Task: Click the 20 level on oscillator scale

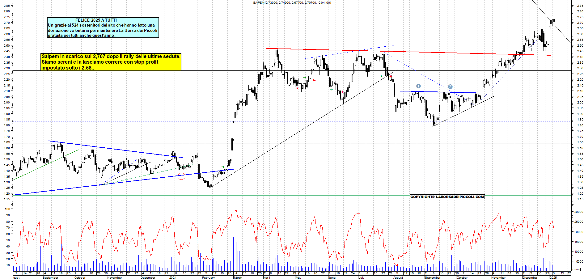Action: click(x=8, y=259)
